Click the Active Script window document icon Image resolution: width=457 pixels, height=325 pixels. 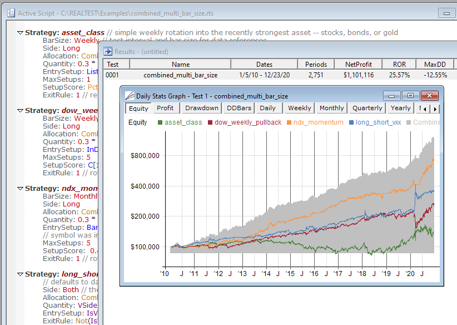[x=11, y=13]
